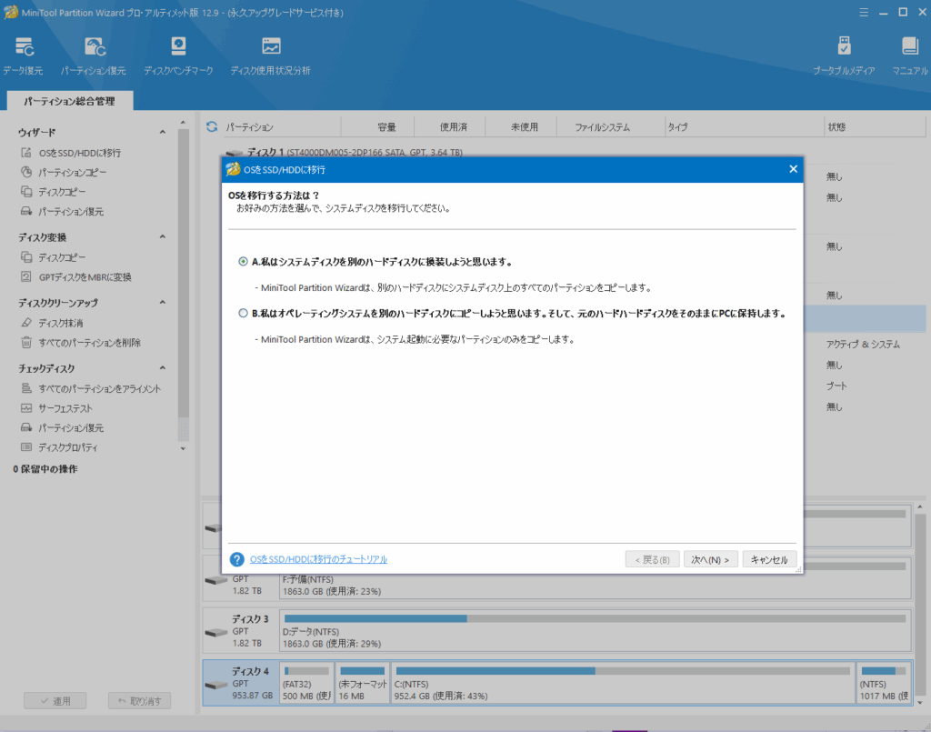Open OSをSSD/HDDに移行のチュートリアル link
This screenshot has width=931, height=732.
pyautogui.click(x=318, y=559)
